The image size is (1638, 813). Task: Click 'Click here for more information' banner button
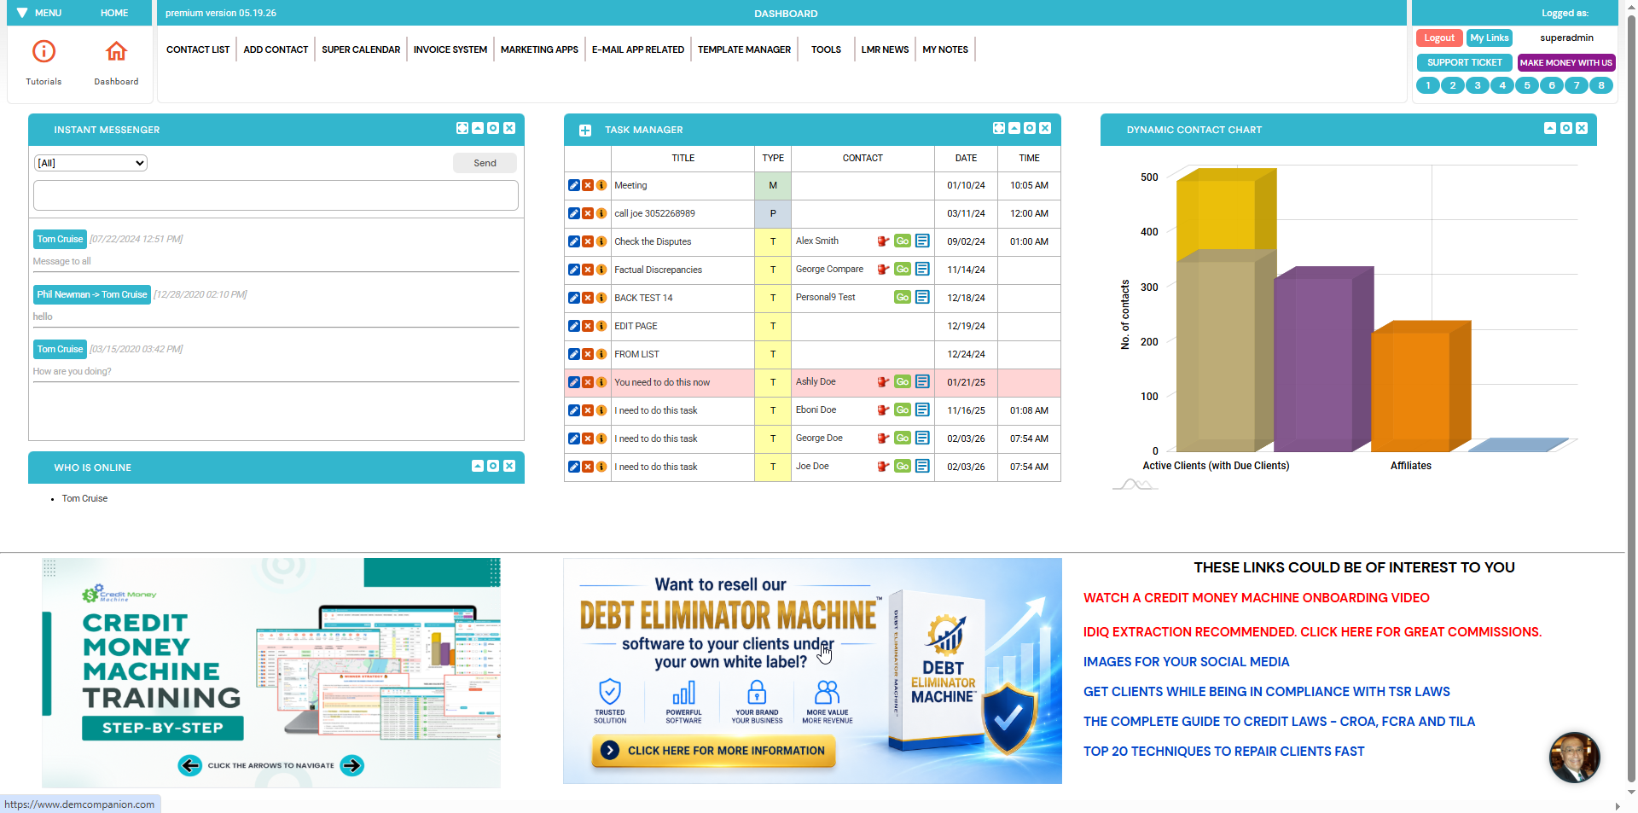[x=714, y=751]
